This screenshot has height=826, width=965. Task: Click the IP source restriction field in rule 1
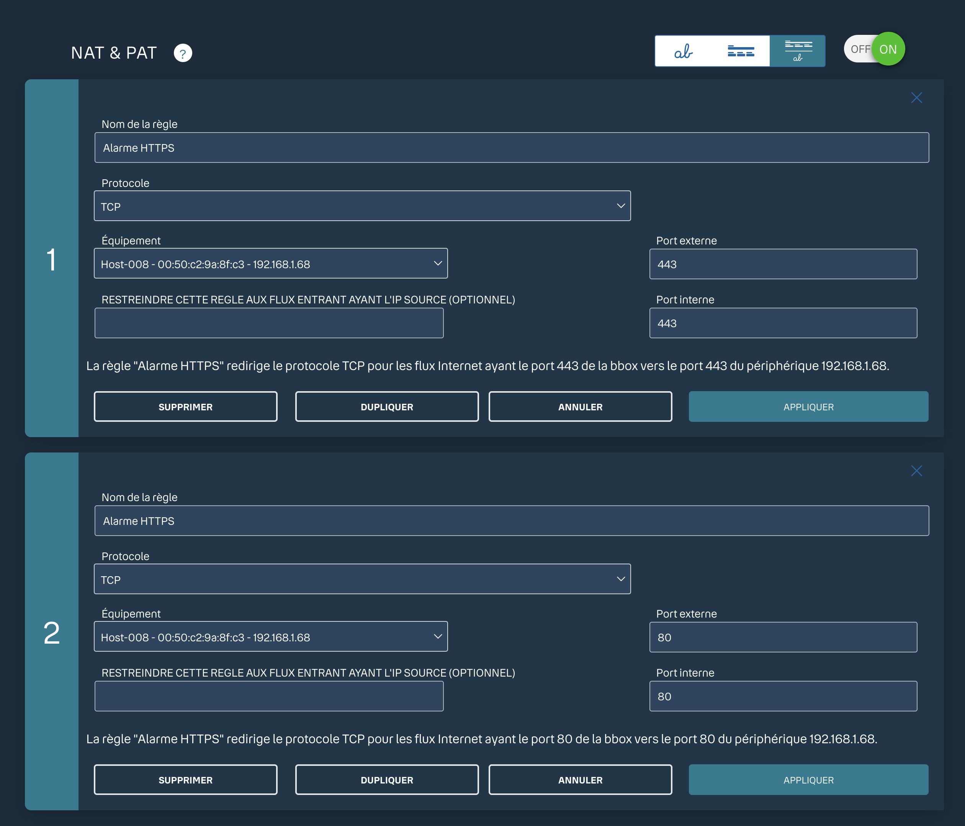pyautogui.click(x=269, y=323)
